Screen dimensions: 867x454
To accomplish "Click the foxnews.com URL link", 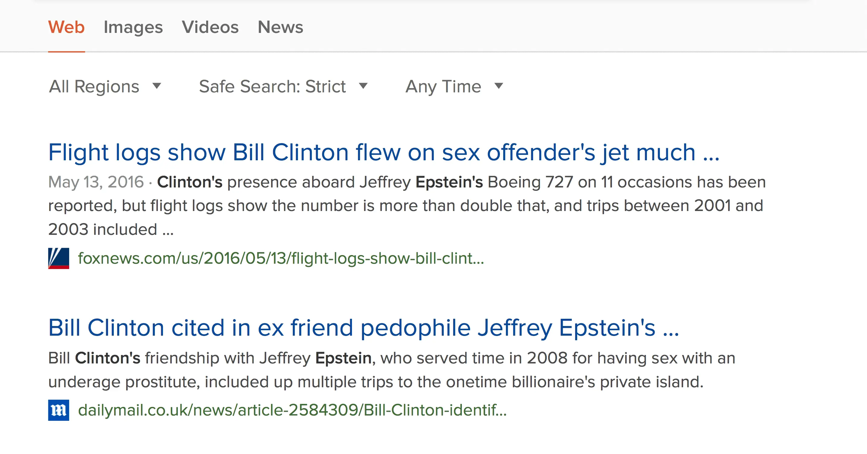I will point(281,258).
